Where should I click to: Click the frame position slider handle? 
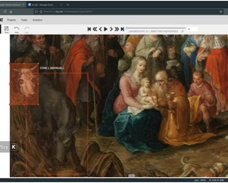point(127,28)
